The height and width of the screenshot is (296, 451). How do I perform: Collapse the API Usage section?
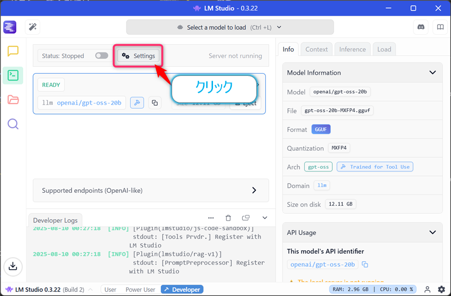point(433,232)
